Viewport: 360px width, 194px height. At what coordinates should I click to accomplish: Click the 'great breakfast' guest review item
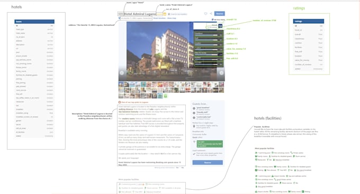tap(201, 108)
